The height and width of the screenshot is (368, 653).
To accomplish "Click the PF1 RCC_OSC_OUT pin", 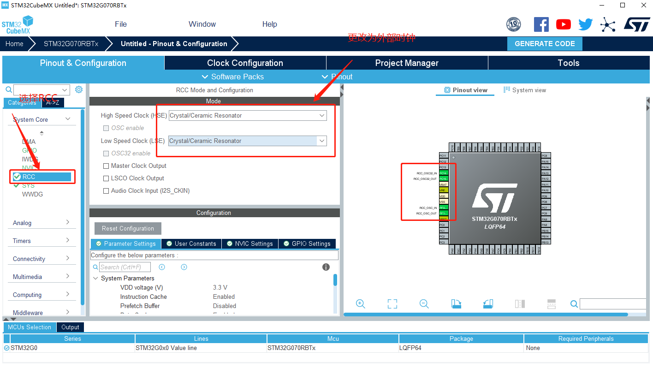I will (443, 213).
